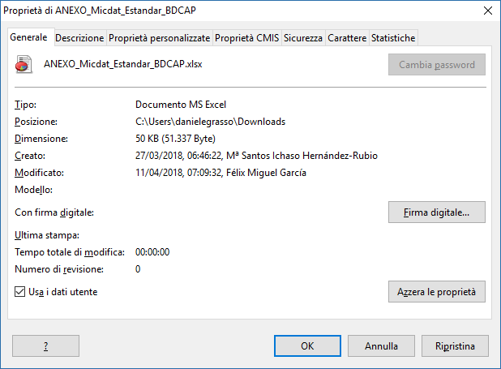Click the 'Tipo:' label
The width and height of the screenshot is (501, 369).
[x=26, y=105]
